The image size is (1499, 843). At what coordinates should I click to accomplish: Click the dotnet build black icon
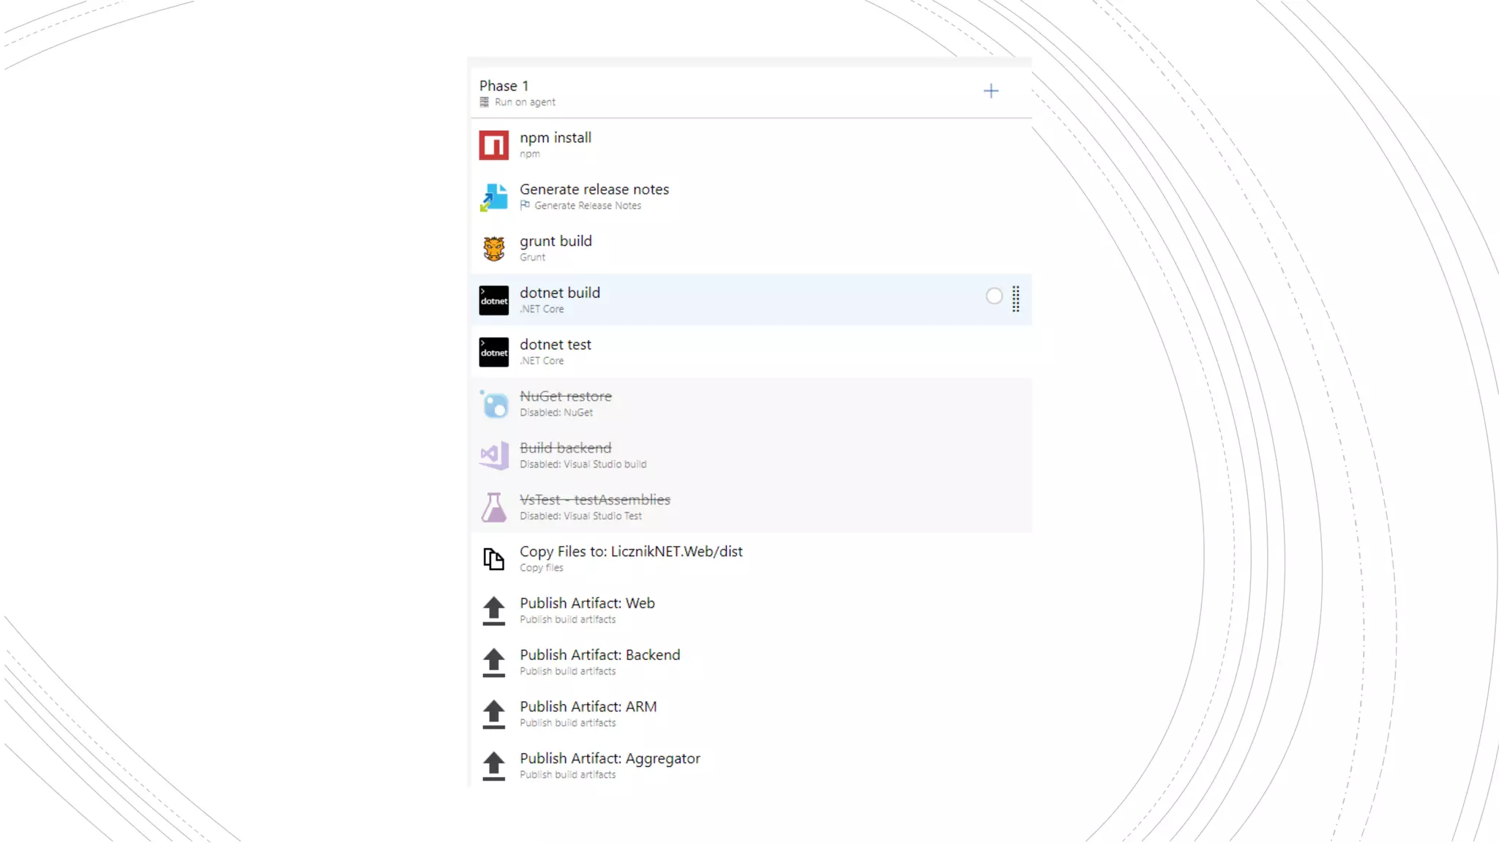(493, 300)
